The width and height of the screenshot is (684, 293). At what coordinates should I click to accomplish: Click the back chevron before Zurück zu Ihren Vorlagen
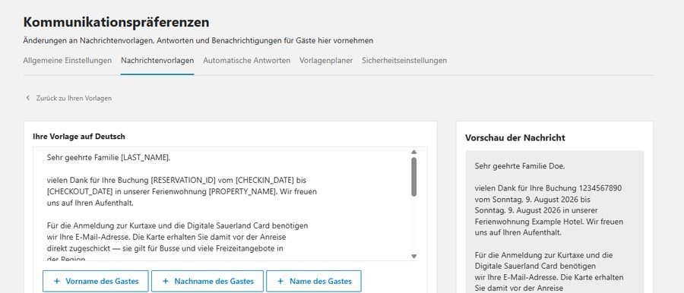point(28,98)
